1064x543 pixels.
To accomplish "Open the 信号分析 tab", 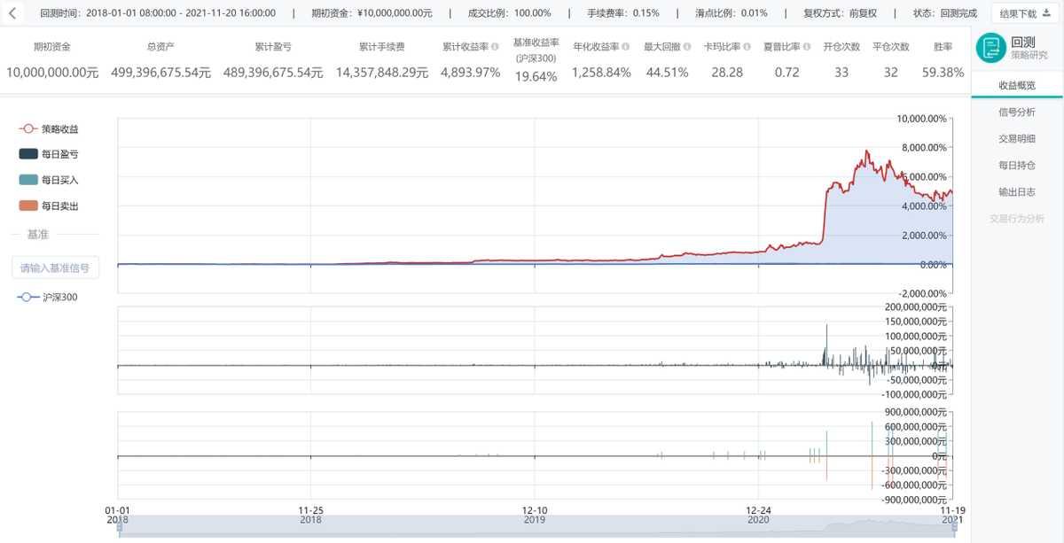I will pyautogui.click(x=1016, y=112).
